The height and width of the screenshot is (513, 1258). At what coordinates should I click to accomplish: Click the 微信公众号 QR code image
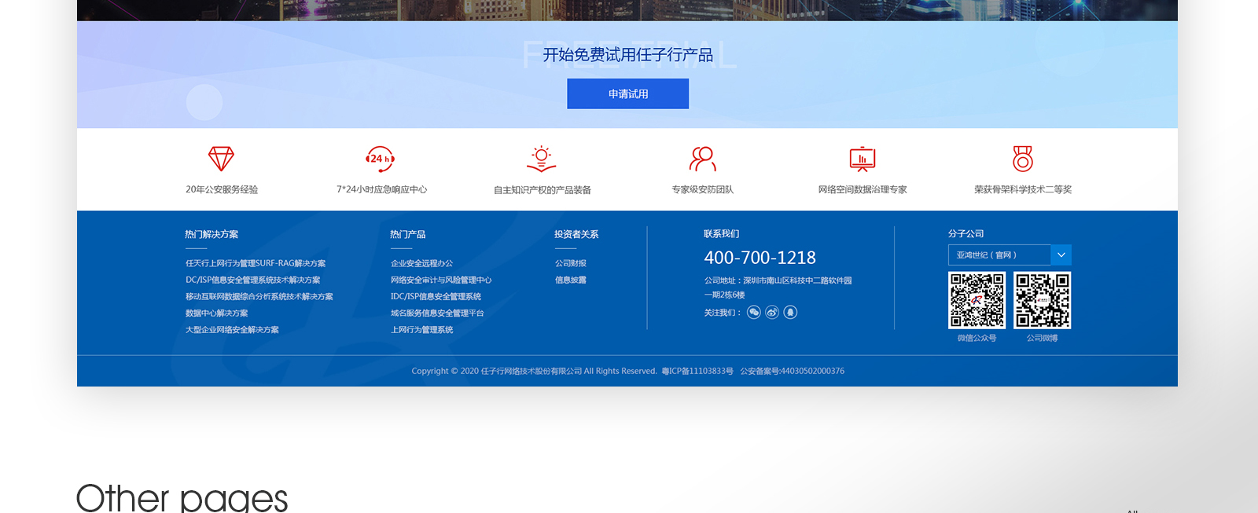click(x=977, y=300)
